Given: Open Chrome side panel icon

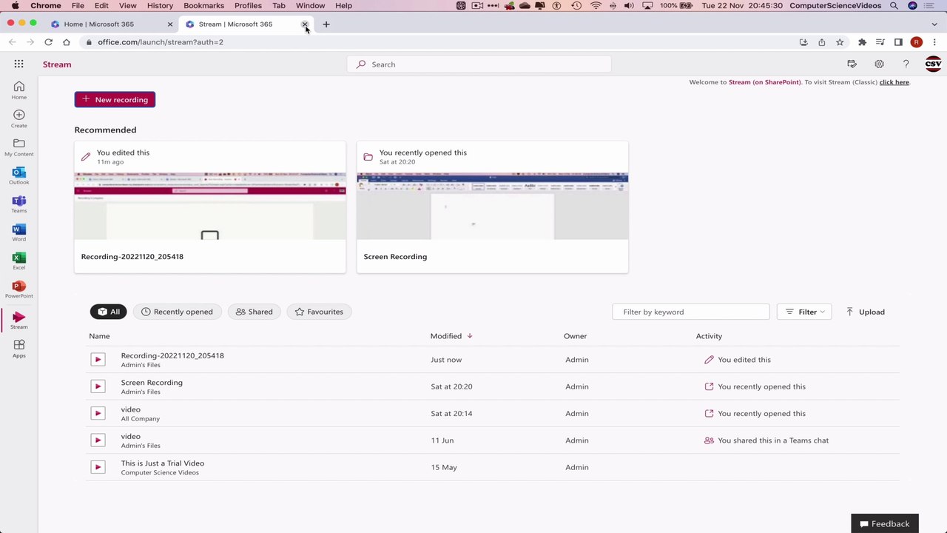Looking at the screenshot, I should 898,42.
